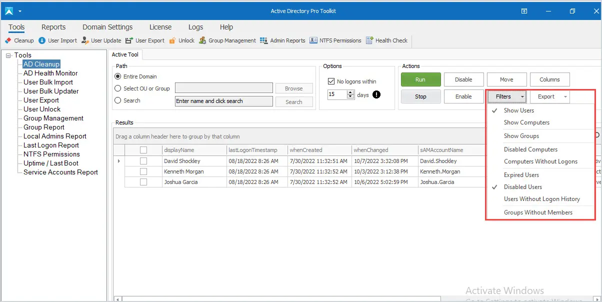
Task: Toggle Show Users in the Filters menu
Action: (541, 110)
